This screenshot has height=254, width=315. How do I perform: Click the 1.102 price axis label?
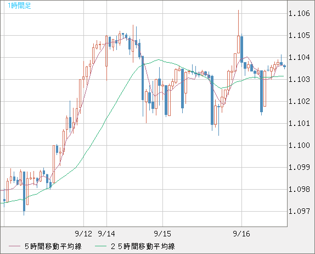tap(299, 101)
